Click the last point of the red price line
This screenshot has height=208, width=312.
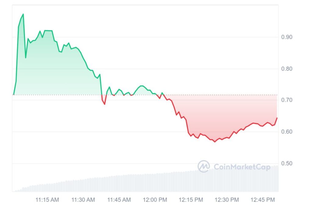[277, 118]
